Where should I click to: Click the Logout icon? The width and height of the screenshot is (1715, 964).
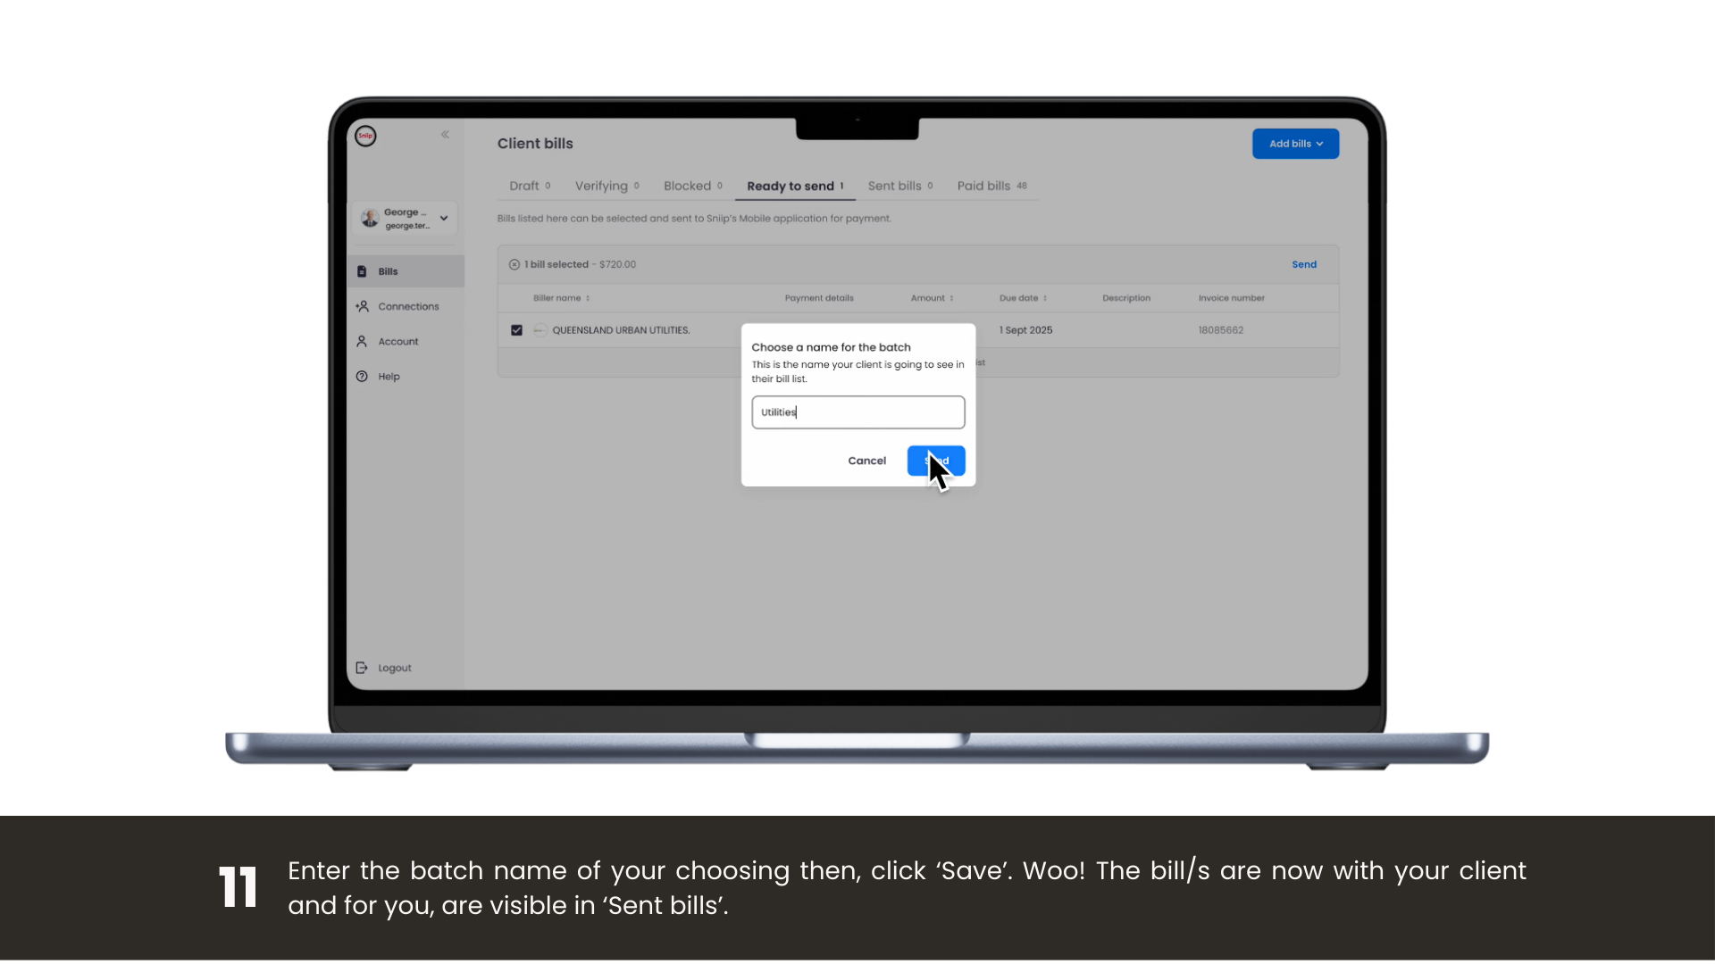362,668
